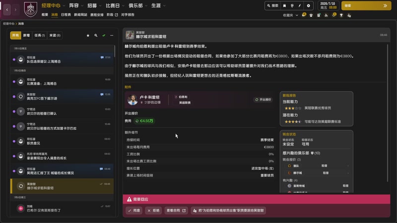Open the trophy competitions shortcut icon

(x=341, y=15)
